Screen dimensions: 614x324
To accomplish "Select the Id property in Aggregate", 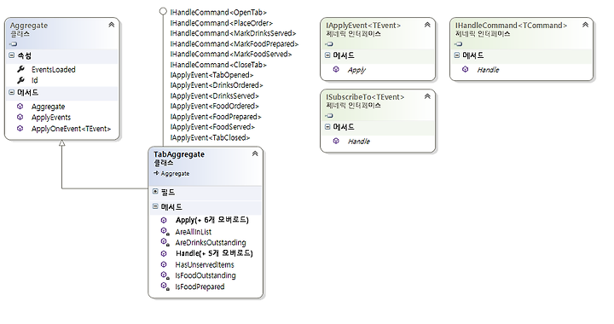I will coord(34,80).
